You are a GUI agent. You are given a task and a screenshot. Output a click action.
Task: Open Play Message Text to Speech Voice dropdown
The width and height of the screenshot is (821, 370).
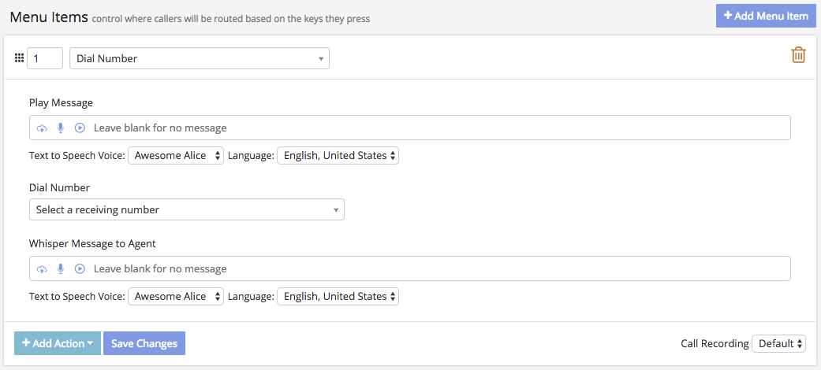[x=176, y=156]
